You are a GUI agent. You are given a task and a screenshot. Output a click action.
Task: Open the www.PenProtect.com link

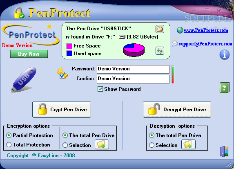pos(206,30)
